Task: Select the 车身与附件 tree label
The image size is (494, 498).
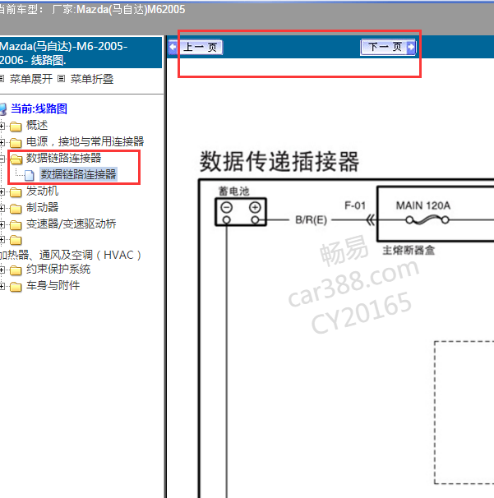Action: 53,285
